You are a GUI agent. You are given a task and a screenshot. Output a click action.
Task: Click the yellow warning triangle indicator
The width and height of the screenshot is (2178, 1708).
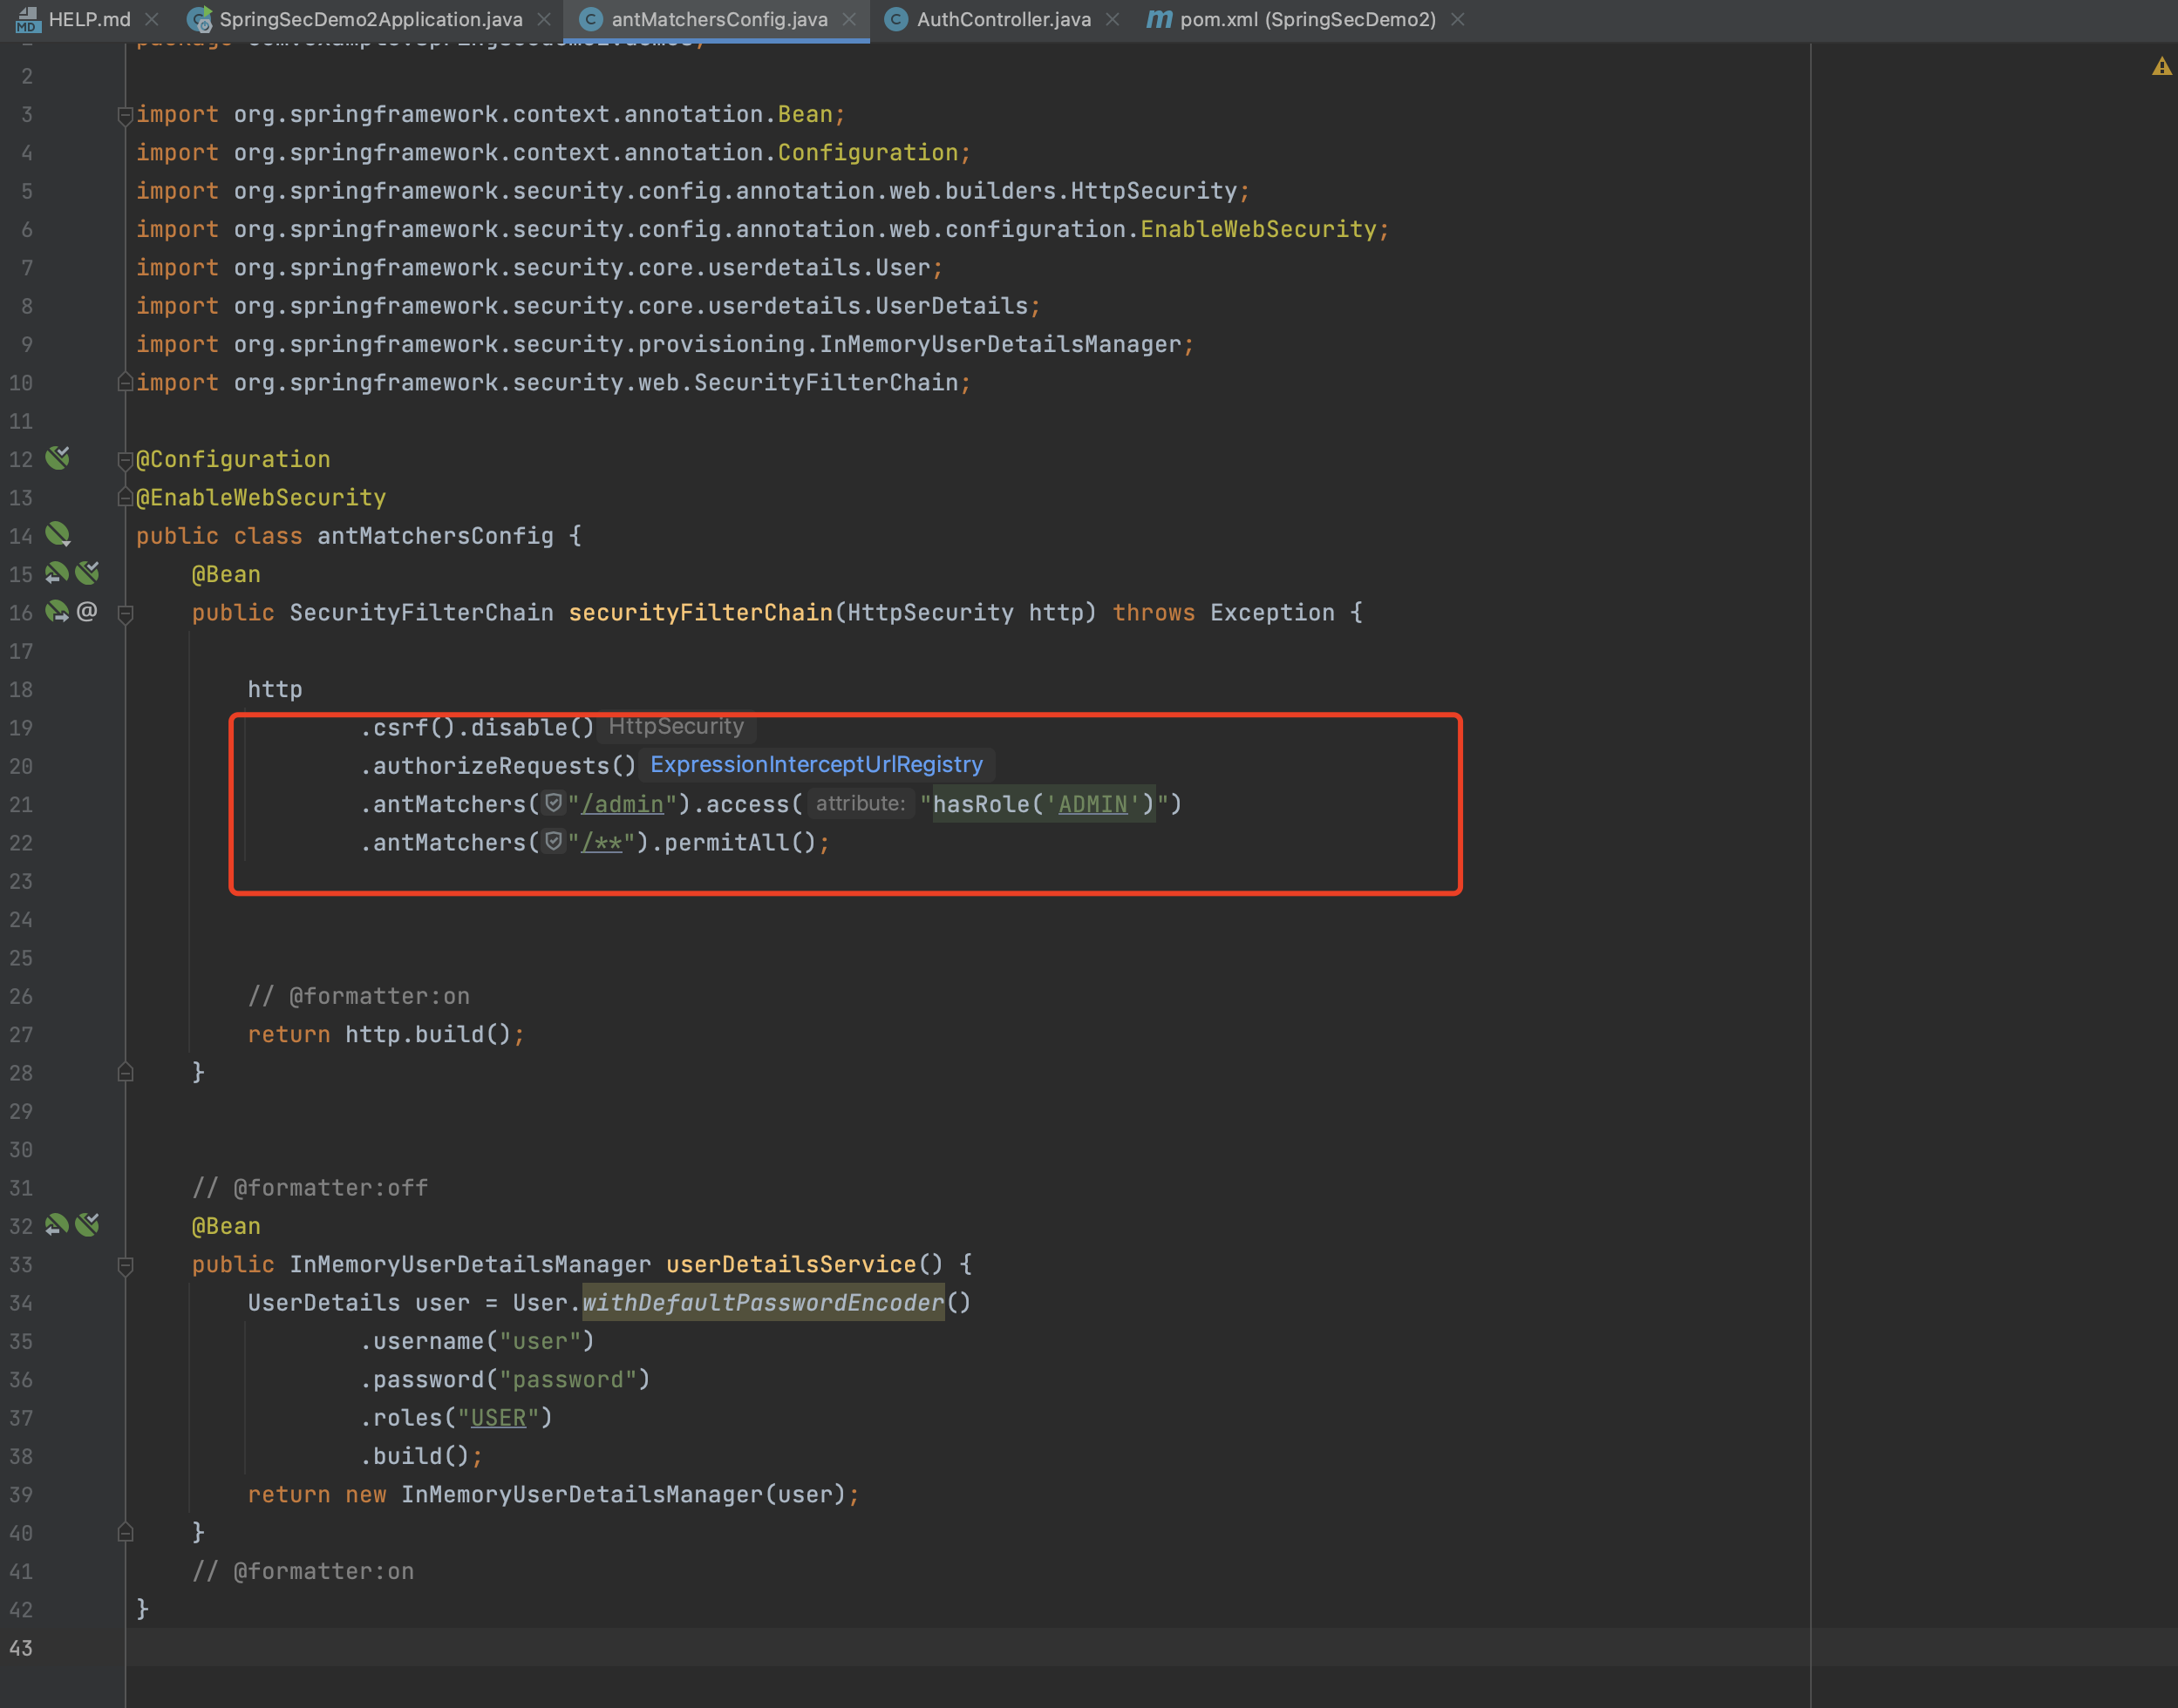tap(2161, 67)
